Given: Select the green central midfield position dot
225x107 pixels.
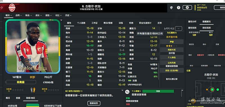Looking at the screenshot, I should [x=212, y=90].
